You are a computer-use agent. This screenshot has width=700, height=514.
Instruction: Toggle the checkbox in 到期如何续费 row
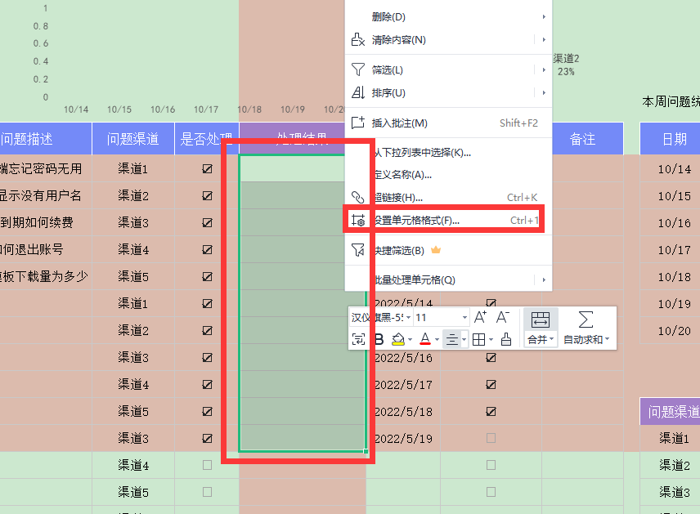[x=207, y=222]
